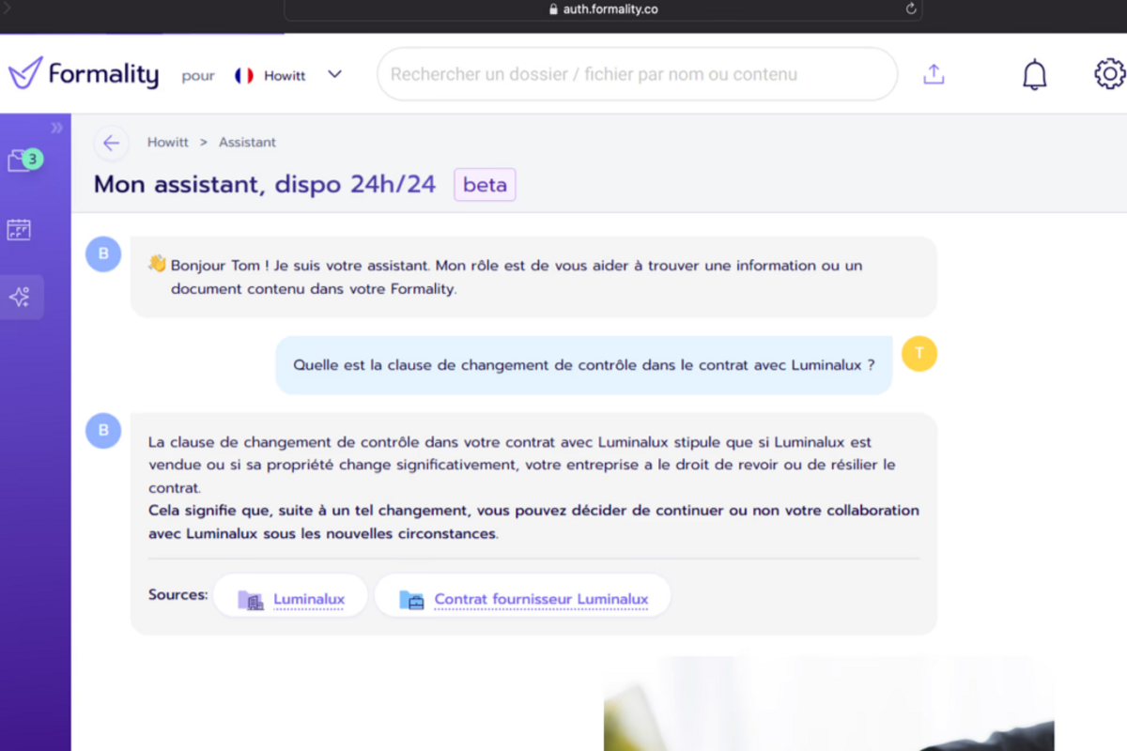Expand the sidebar with double chevron
This screenshot has width=1127, height=751.
tap(56, 128)
